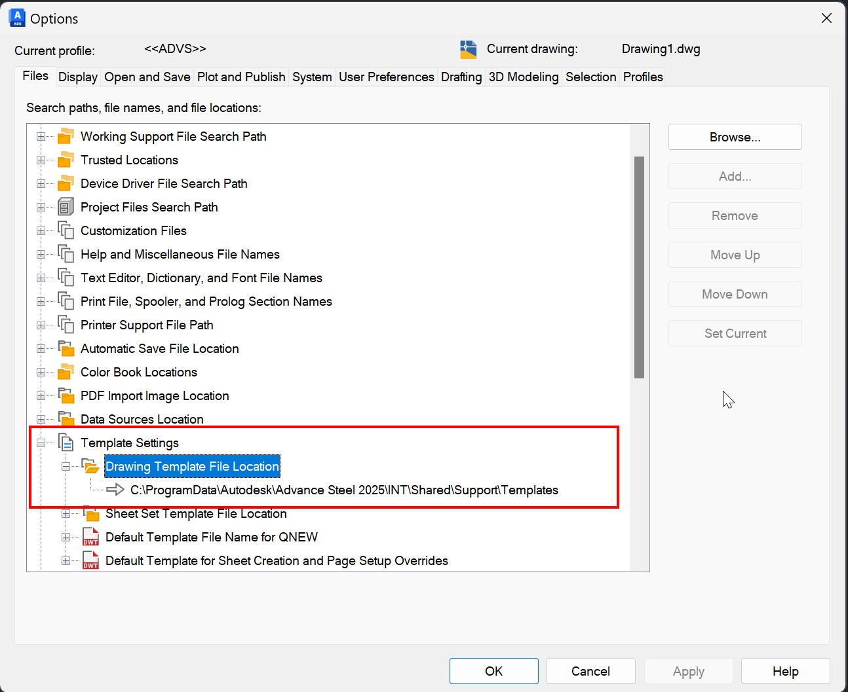The image size is (848, 692).
Task: Open the Plot and Publish tab
Action: [241, 77]
